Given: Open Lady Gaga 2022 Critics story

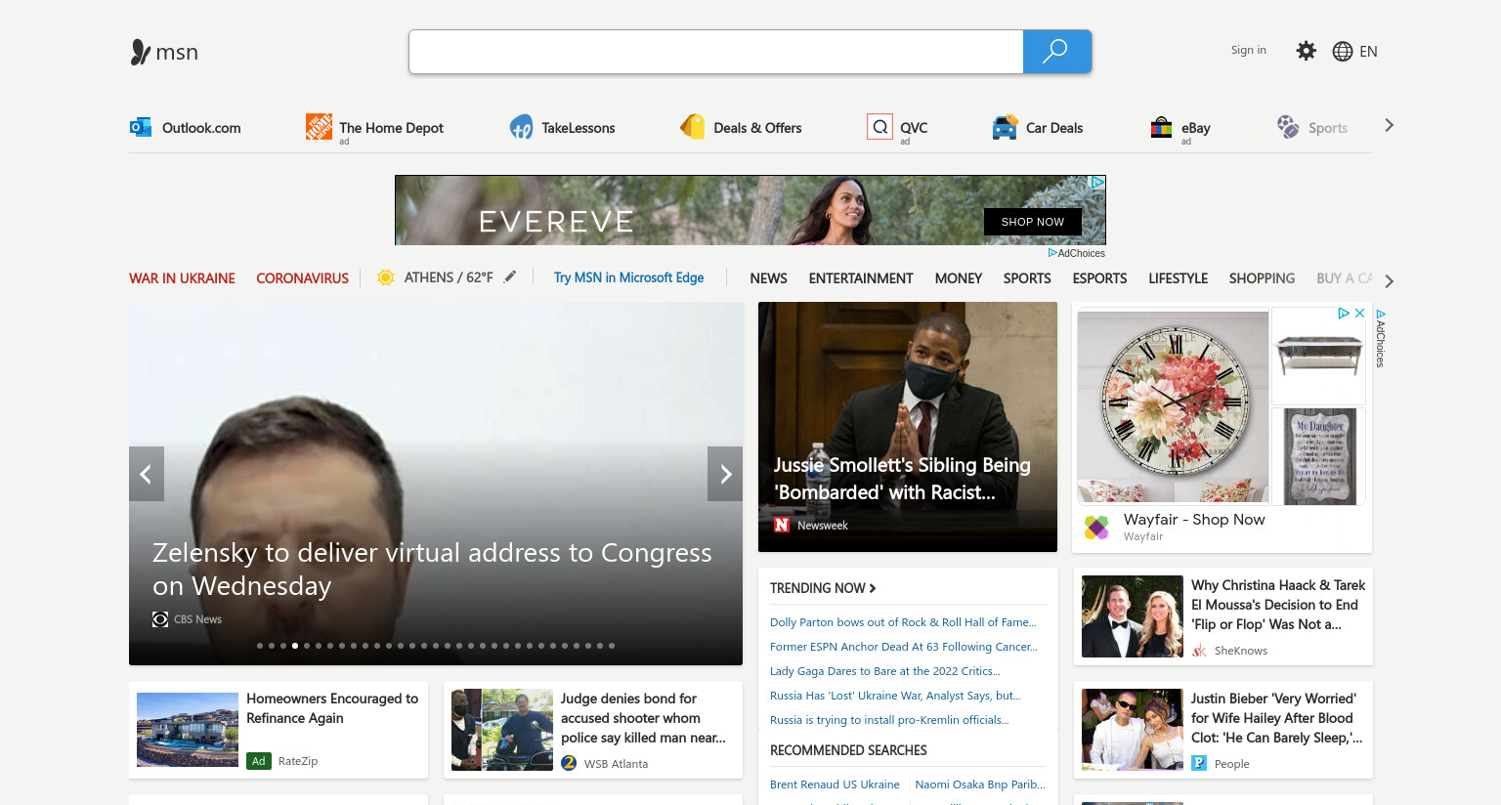Looking at the screenshot, I should [885, 671].
